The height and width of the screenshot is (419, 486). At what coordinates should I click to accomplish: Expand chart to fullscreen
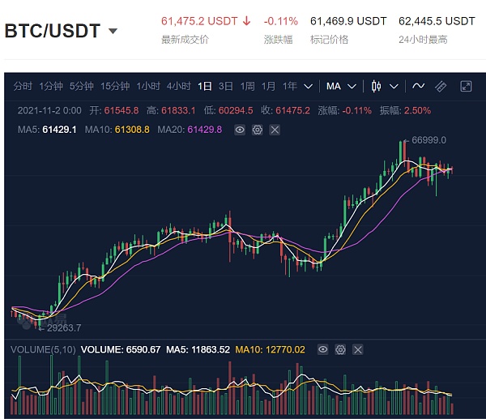466,86
